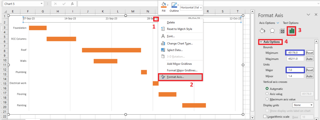Open the Display units dropdown

[303, 105]
